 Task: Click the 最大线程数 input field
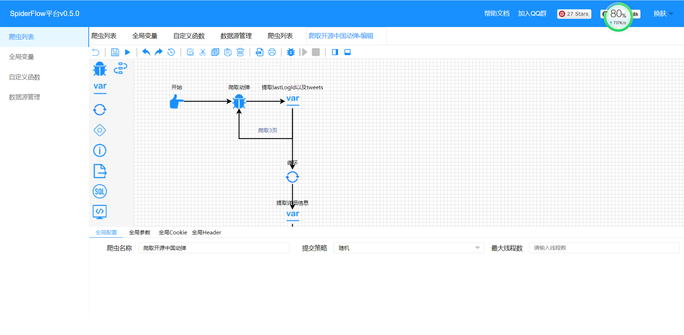coord(604,248)
